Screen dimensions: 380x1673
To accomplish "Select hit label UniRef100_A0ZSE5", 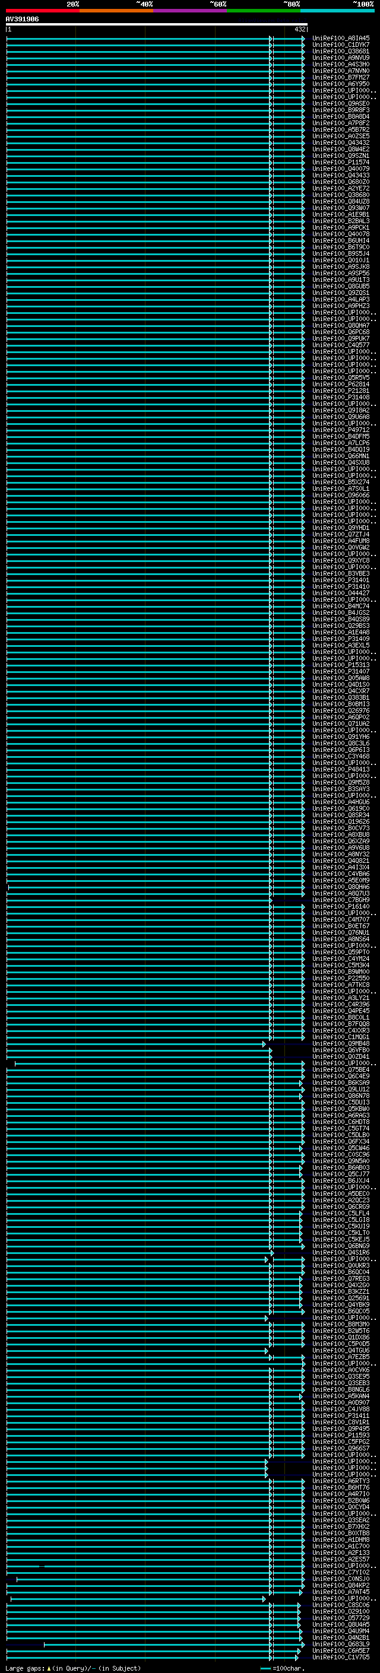I will (341, 136).
